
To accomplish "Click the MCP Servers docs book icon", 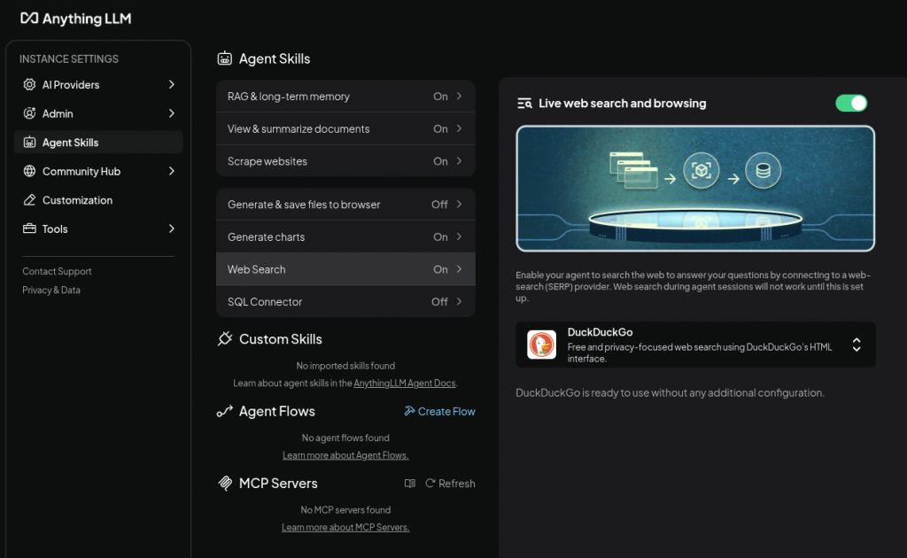I will coord(409,484).
